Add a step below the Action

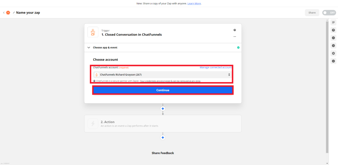[x=163, y=137]
